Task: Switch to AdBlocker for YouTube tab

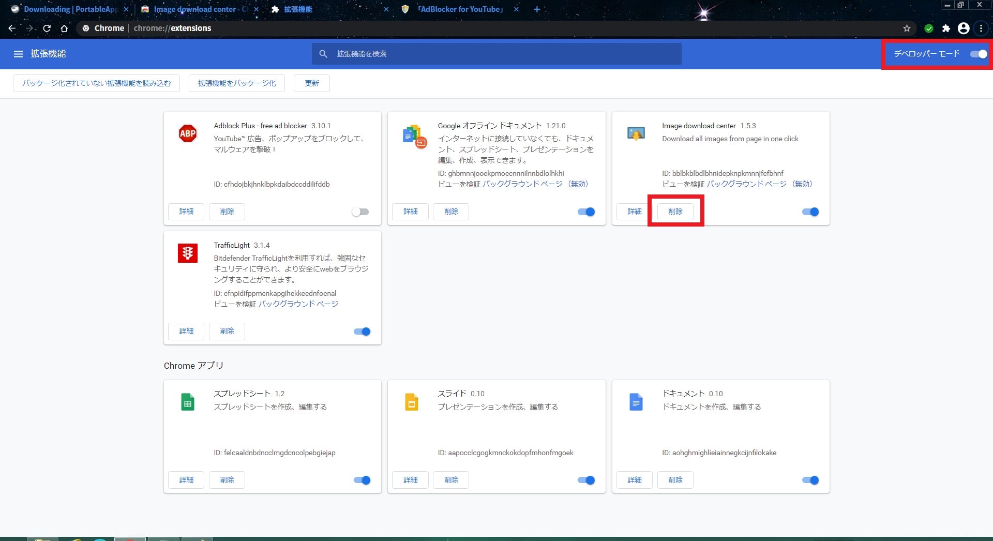Action: (x=459, y=9)
